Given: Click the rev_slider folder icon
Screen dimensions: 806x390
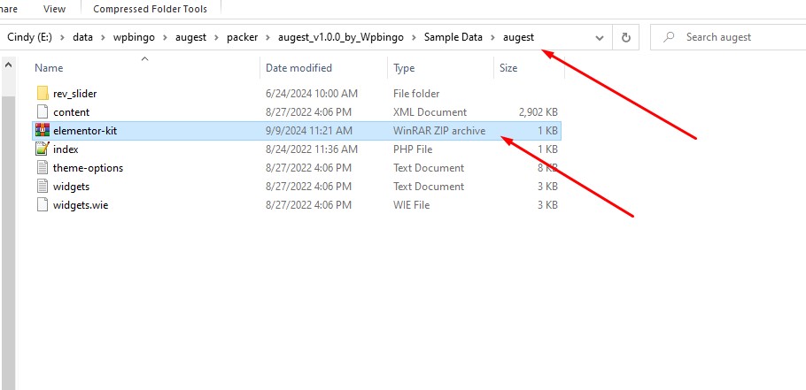Looking at the screenshot, I should (x=43, y=94).
